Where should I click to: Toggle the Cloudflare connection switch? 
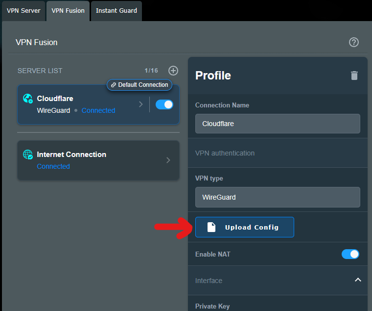[x=164, y=104]
